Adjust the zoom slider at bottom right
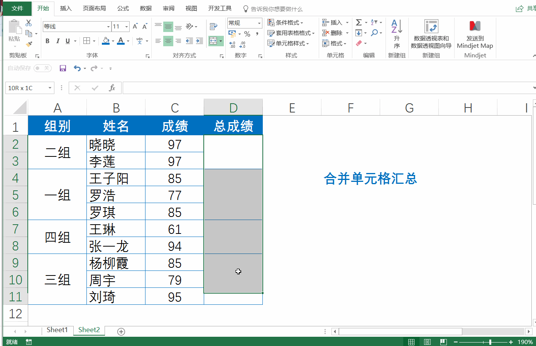The width and height of the screenshot is (536, 346). tap(490, 342)
